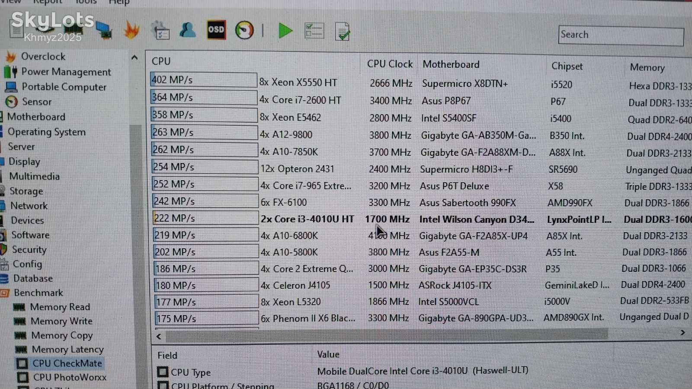This screenshot has width=692, height=389.
Task: Expand the Storage tree node
Action: 26,191
